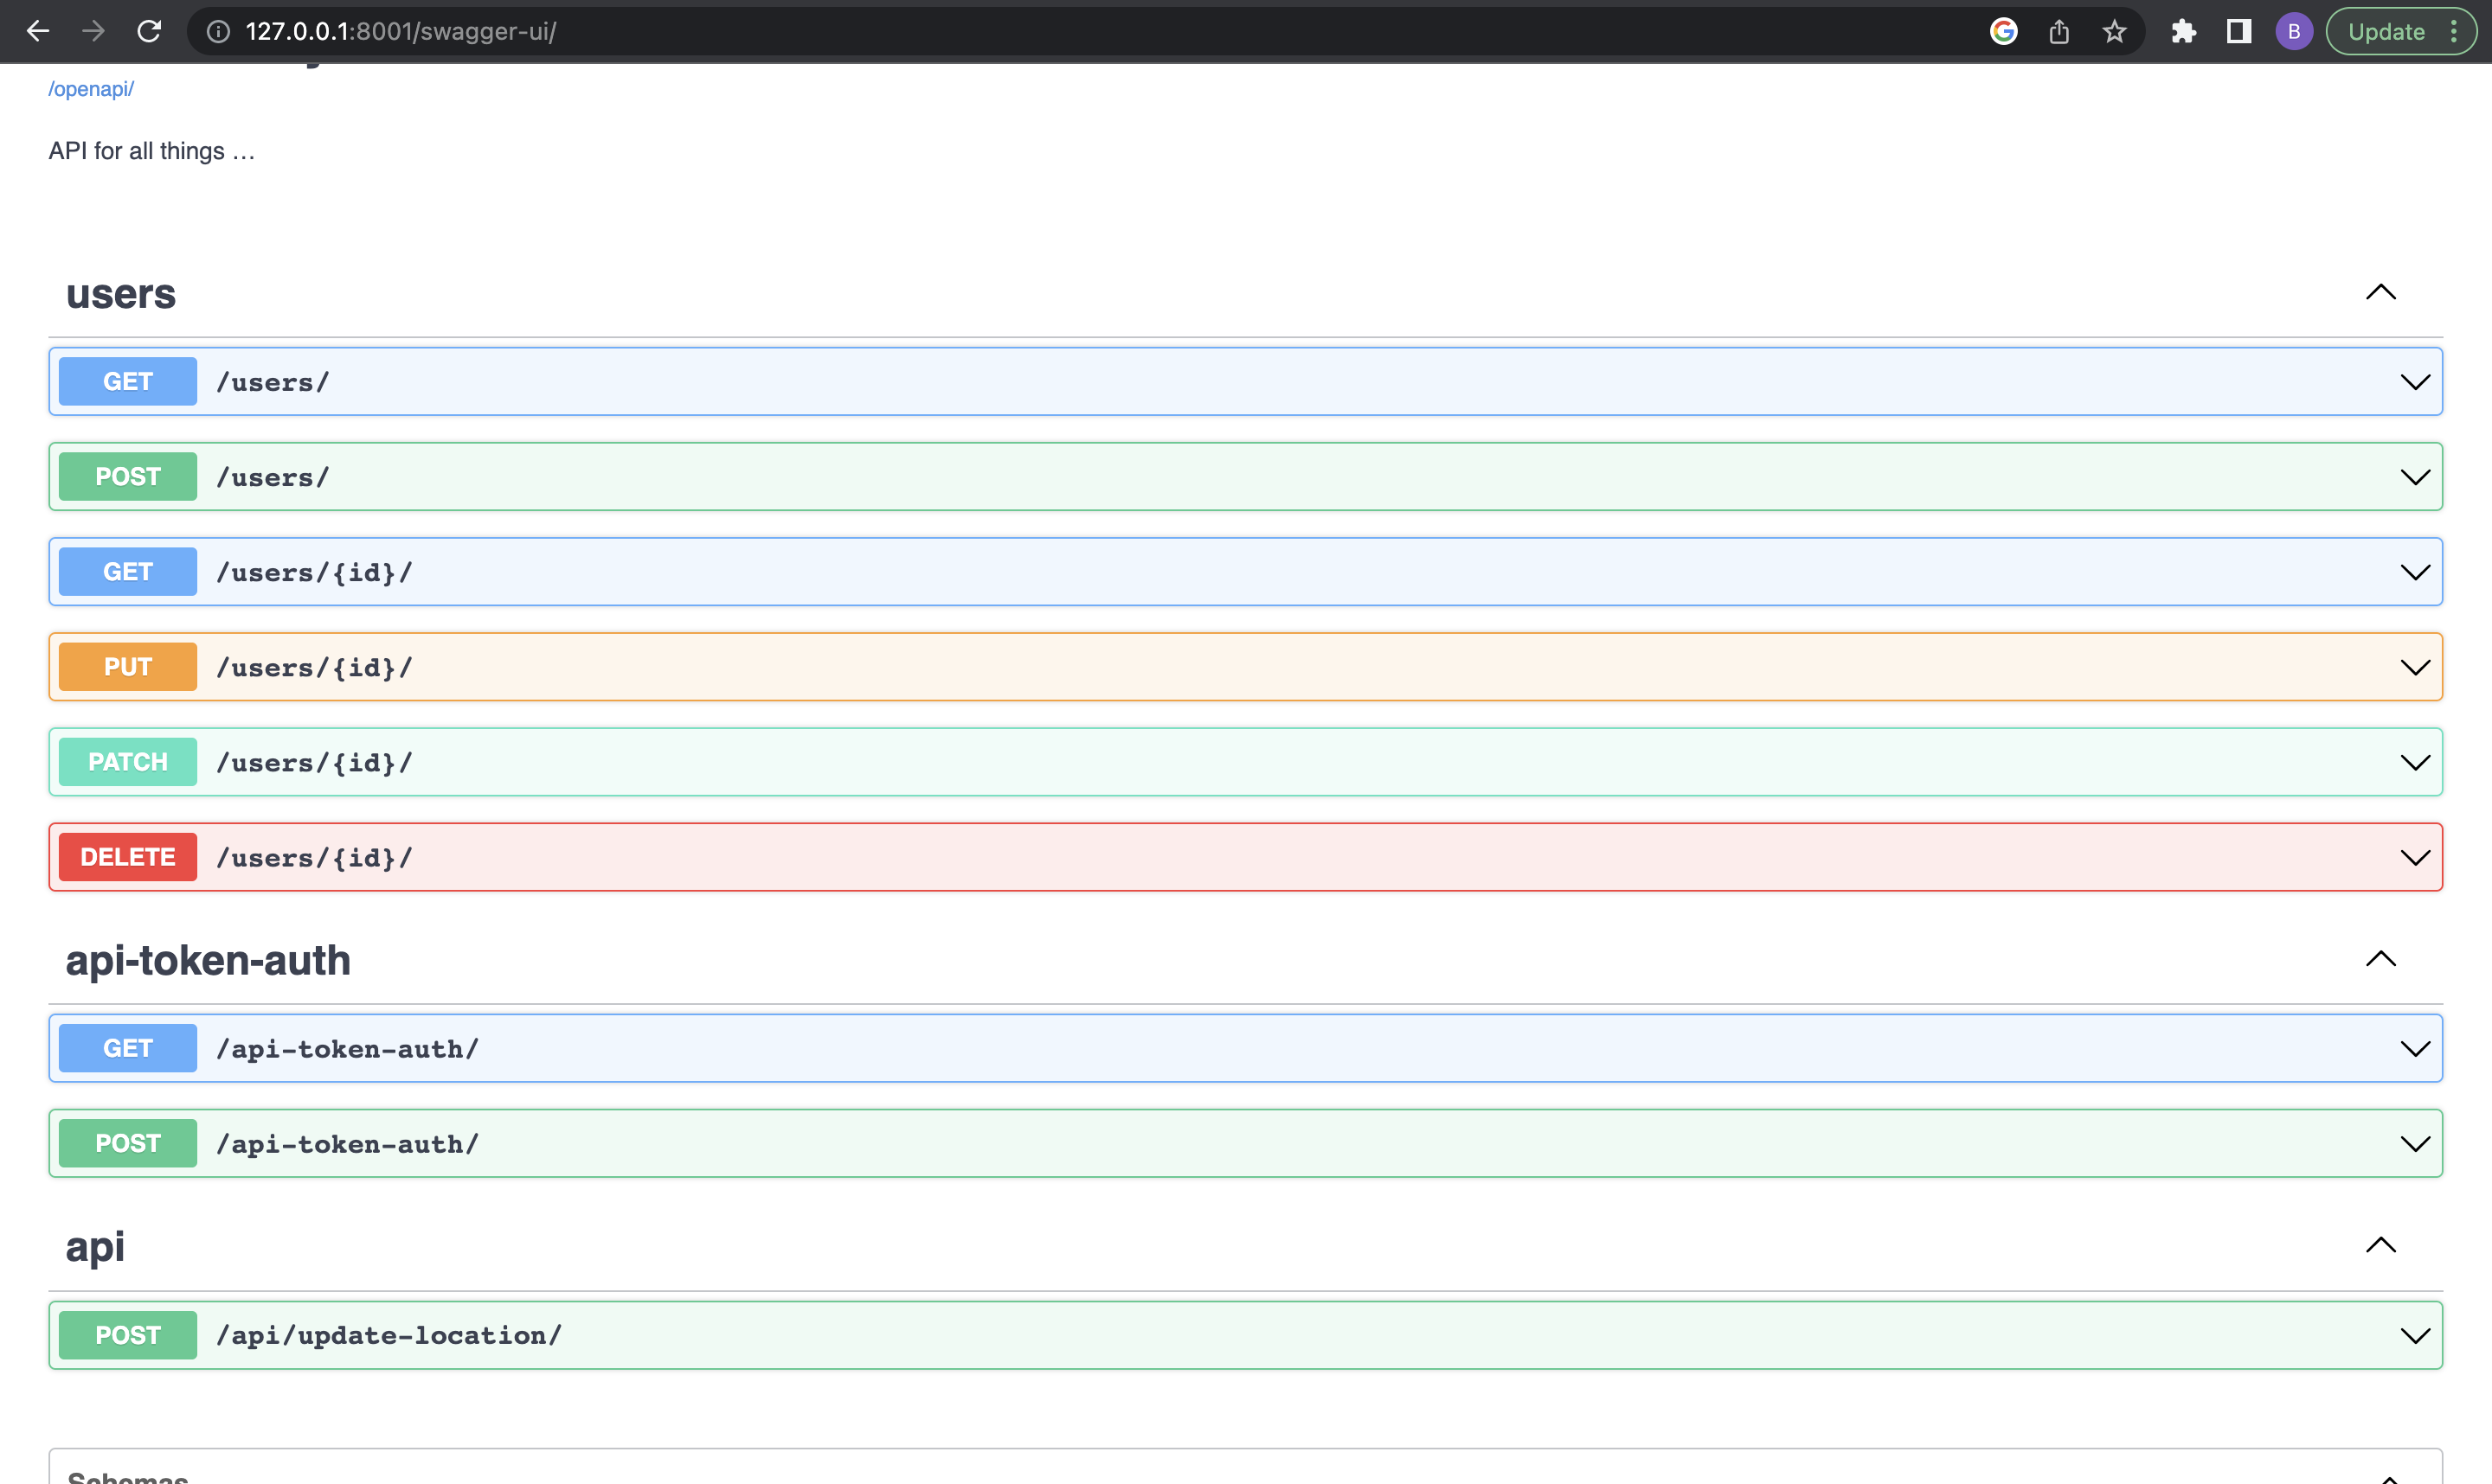
Task: Collapse the api section
Action: coord(2381,1245)
